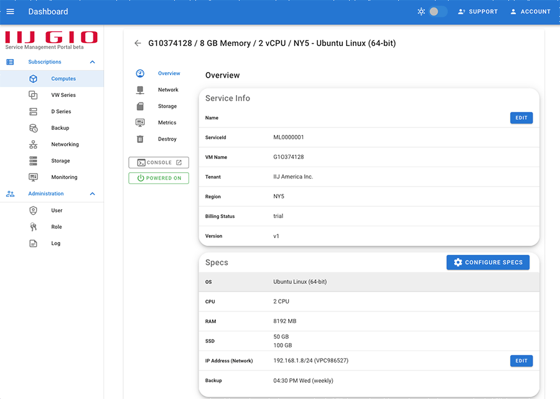Viewport: 560px width, 399px height.
Task: Click the back arrow beside G10374128
Action: (x=138, y=44)
